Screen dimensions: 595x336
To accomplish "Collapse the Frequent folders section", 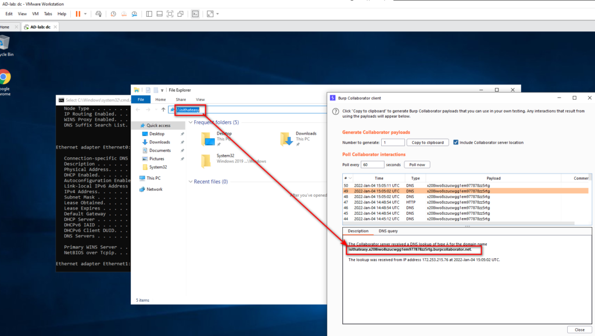I will click(x=191, y=122).
